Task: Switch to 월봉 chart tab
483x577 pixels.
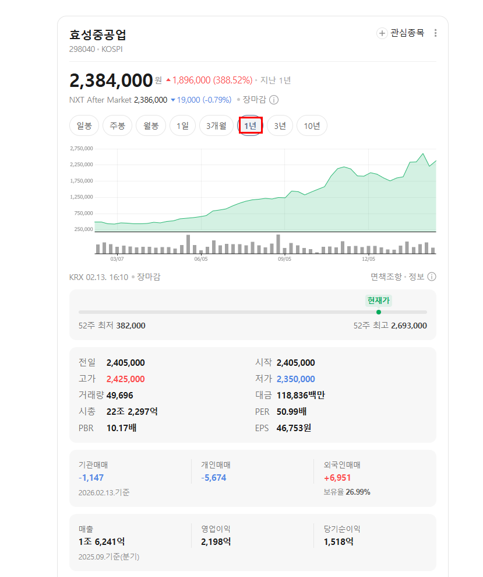Action: pyautogui.click(x=151, y=126)
